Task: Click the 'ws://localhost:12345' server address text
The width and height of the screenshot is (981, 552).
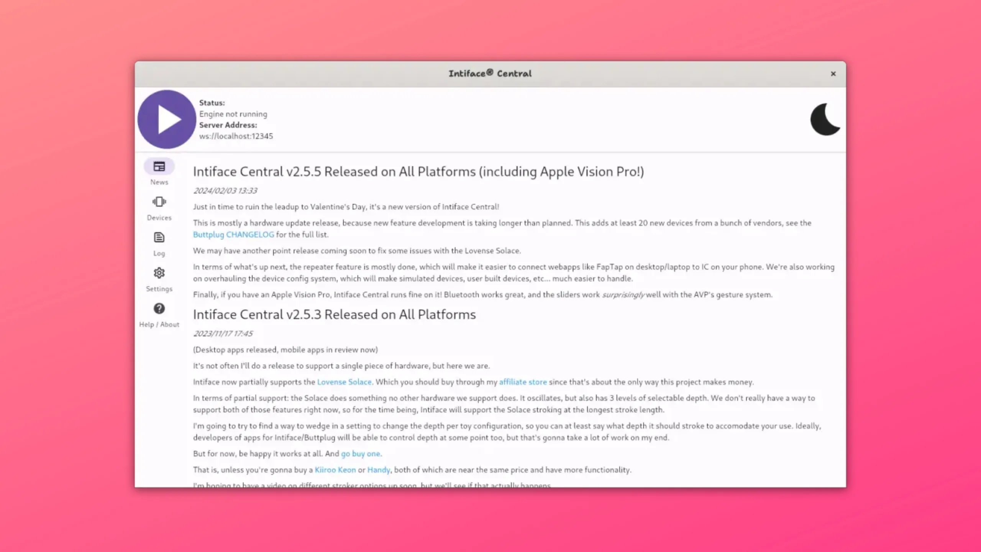Action: point(236,136)
